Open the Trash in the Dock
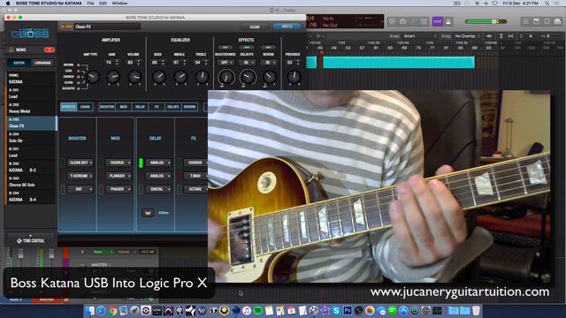The height and width of the screenshot is (318, 566). pyautogui.click(x=476, y=310)
